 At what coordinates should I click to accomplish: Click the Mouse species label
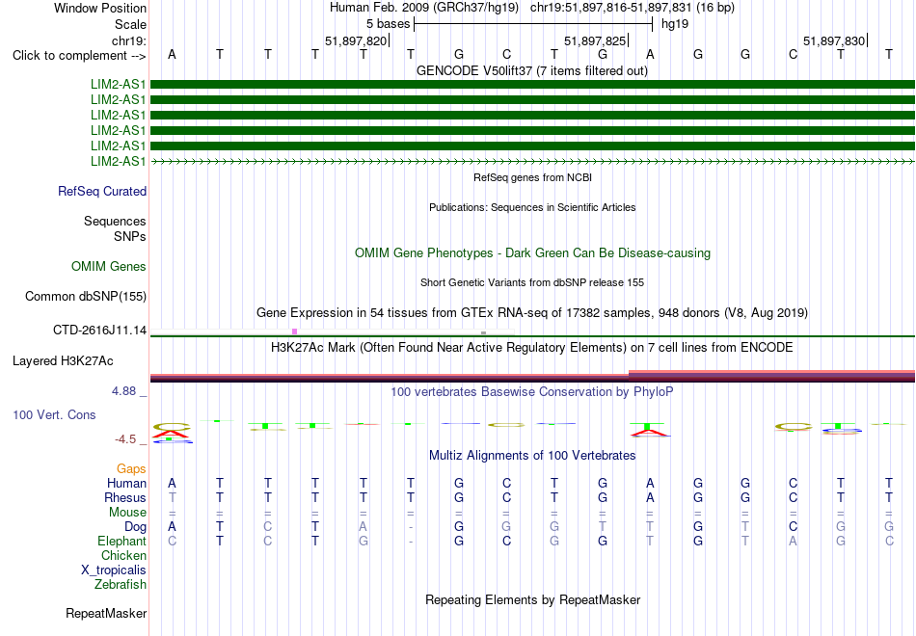click(127, 513)
